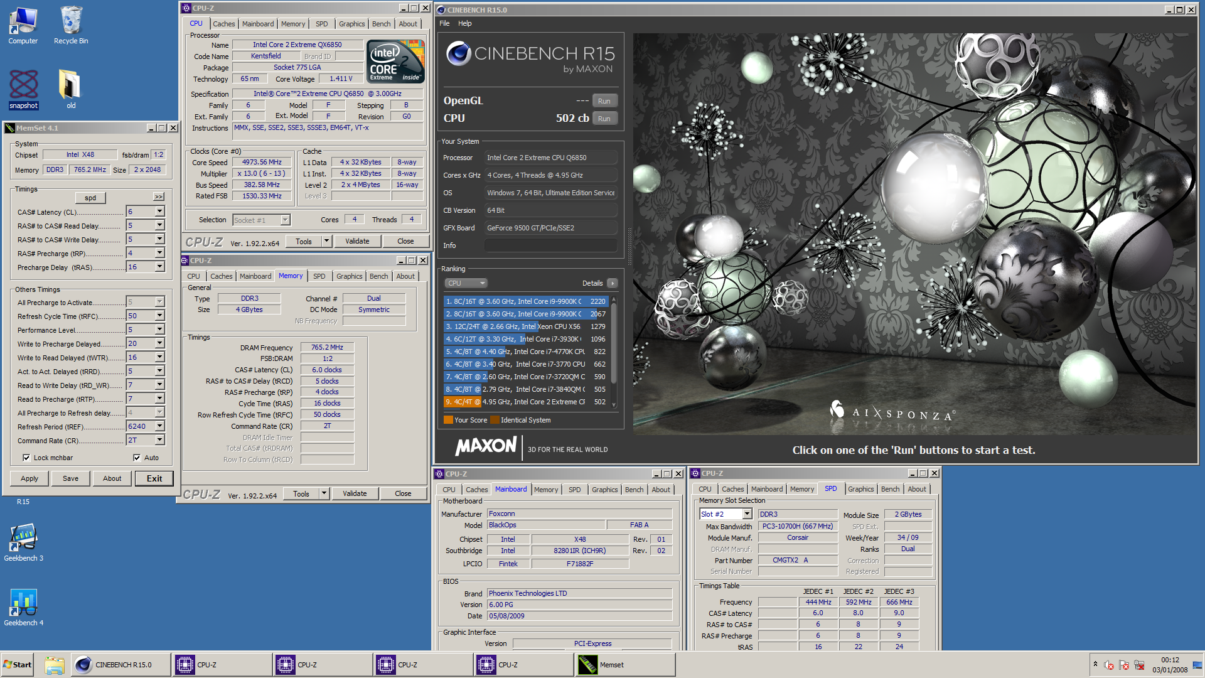Click the Info input field in Your System

(x=550, y=245)
